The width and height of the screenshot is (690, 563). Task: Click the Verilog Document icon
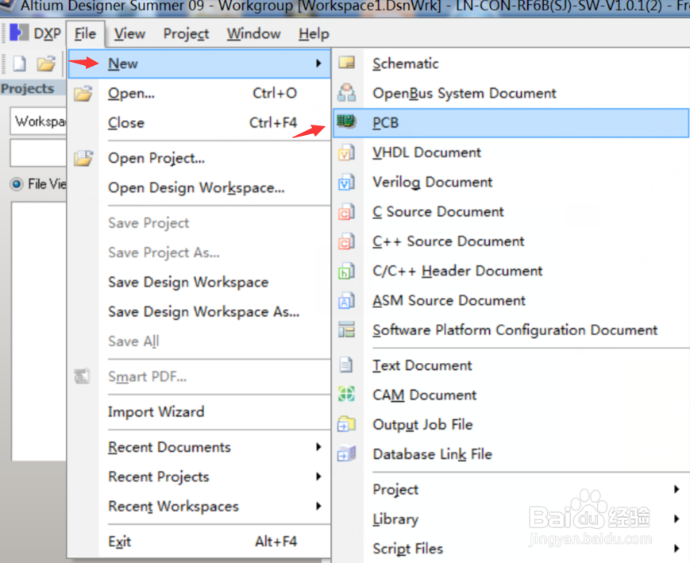pos(347,182)
